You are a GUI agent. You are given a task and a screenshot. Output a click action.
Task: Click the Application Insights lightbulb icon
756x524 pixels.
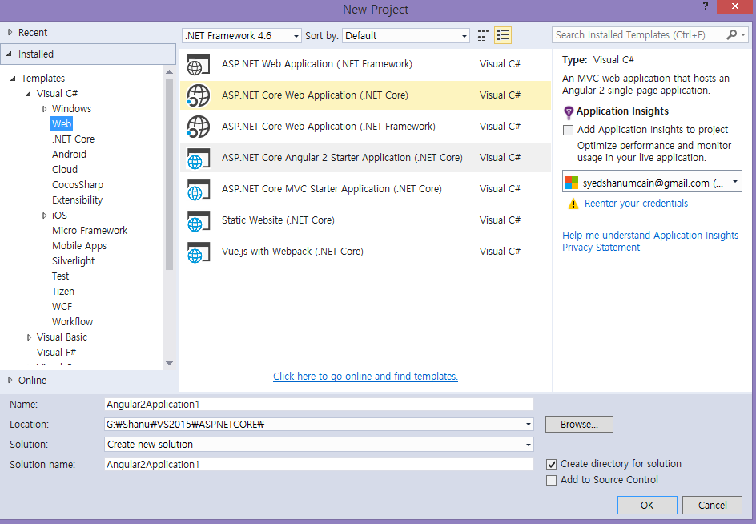pos(569,112)
